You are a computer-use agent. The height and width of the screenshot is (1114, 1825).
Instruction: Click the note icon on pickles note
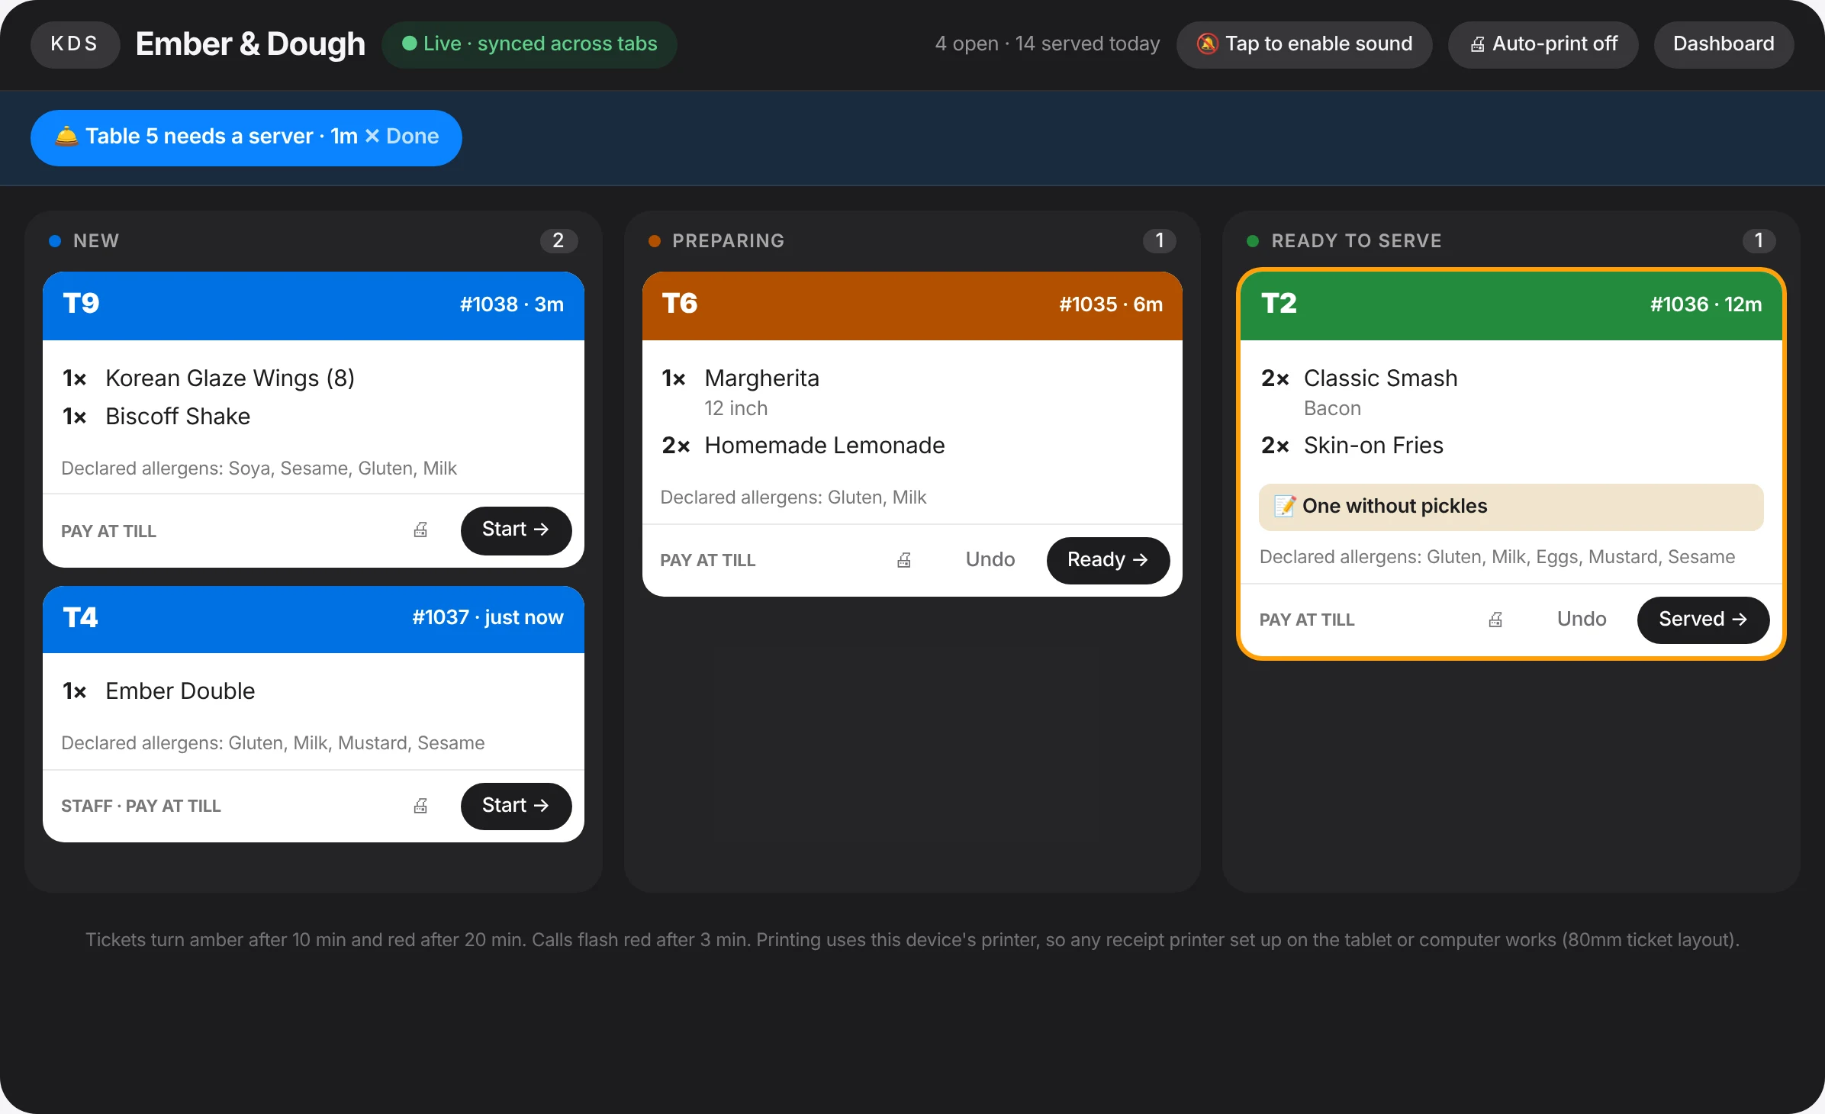coord(1286,506)
